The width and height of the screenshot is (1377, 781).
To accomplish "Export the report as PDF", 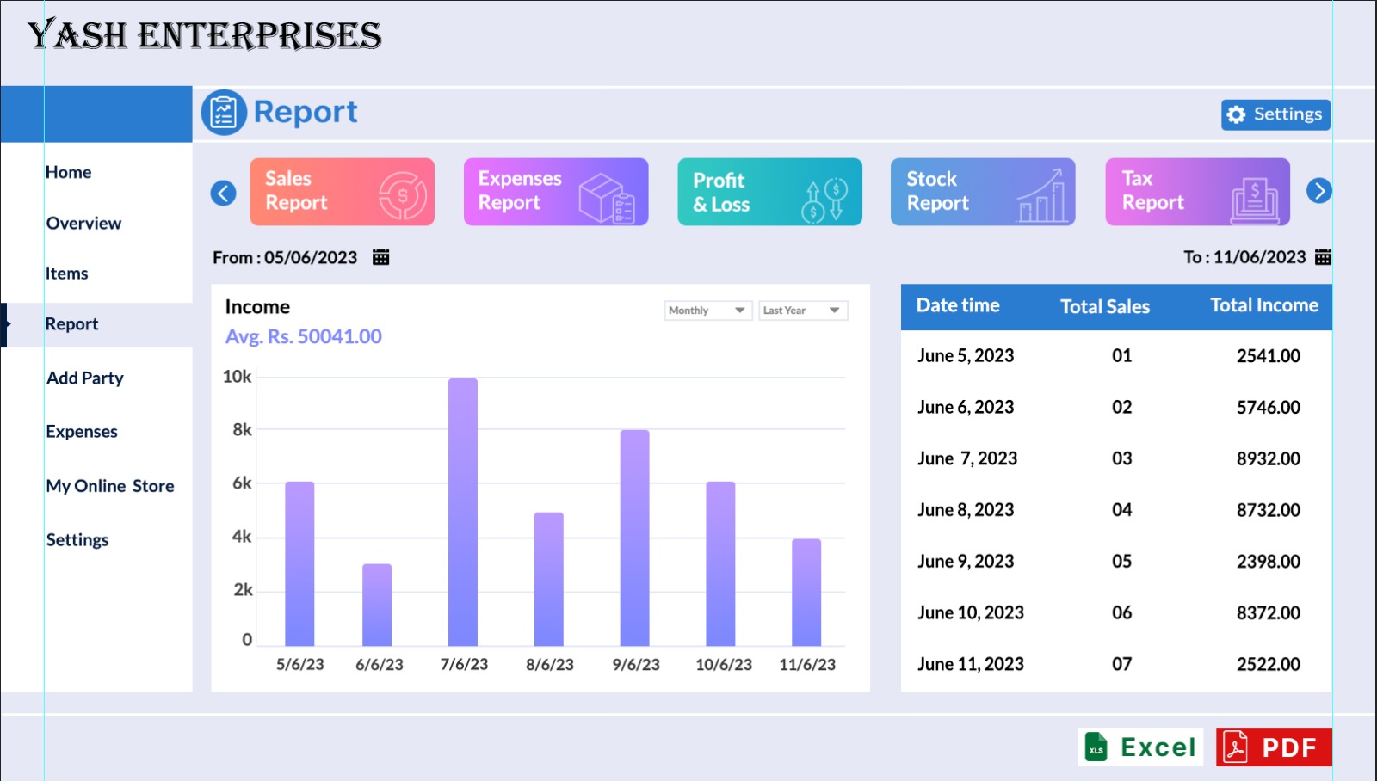I will (1274, 747).
